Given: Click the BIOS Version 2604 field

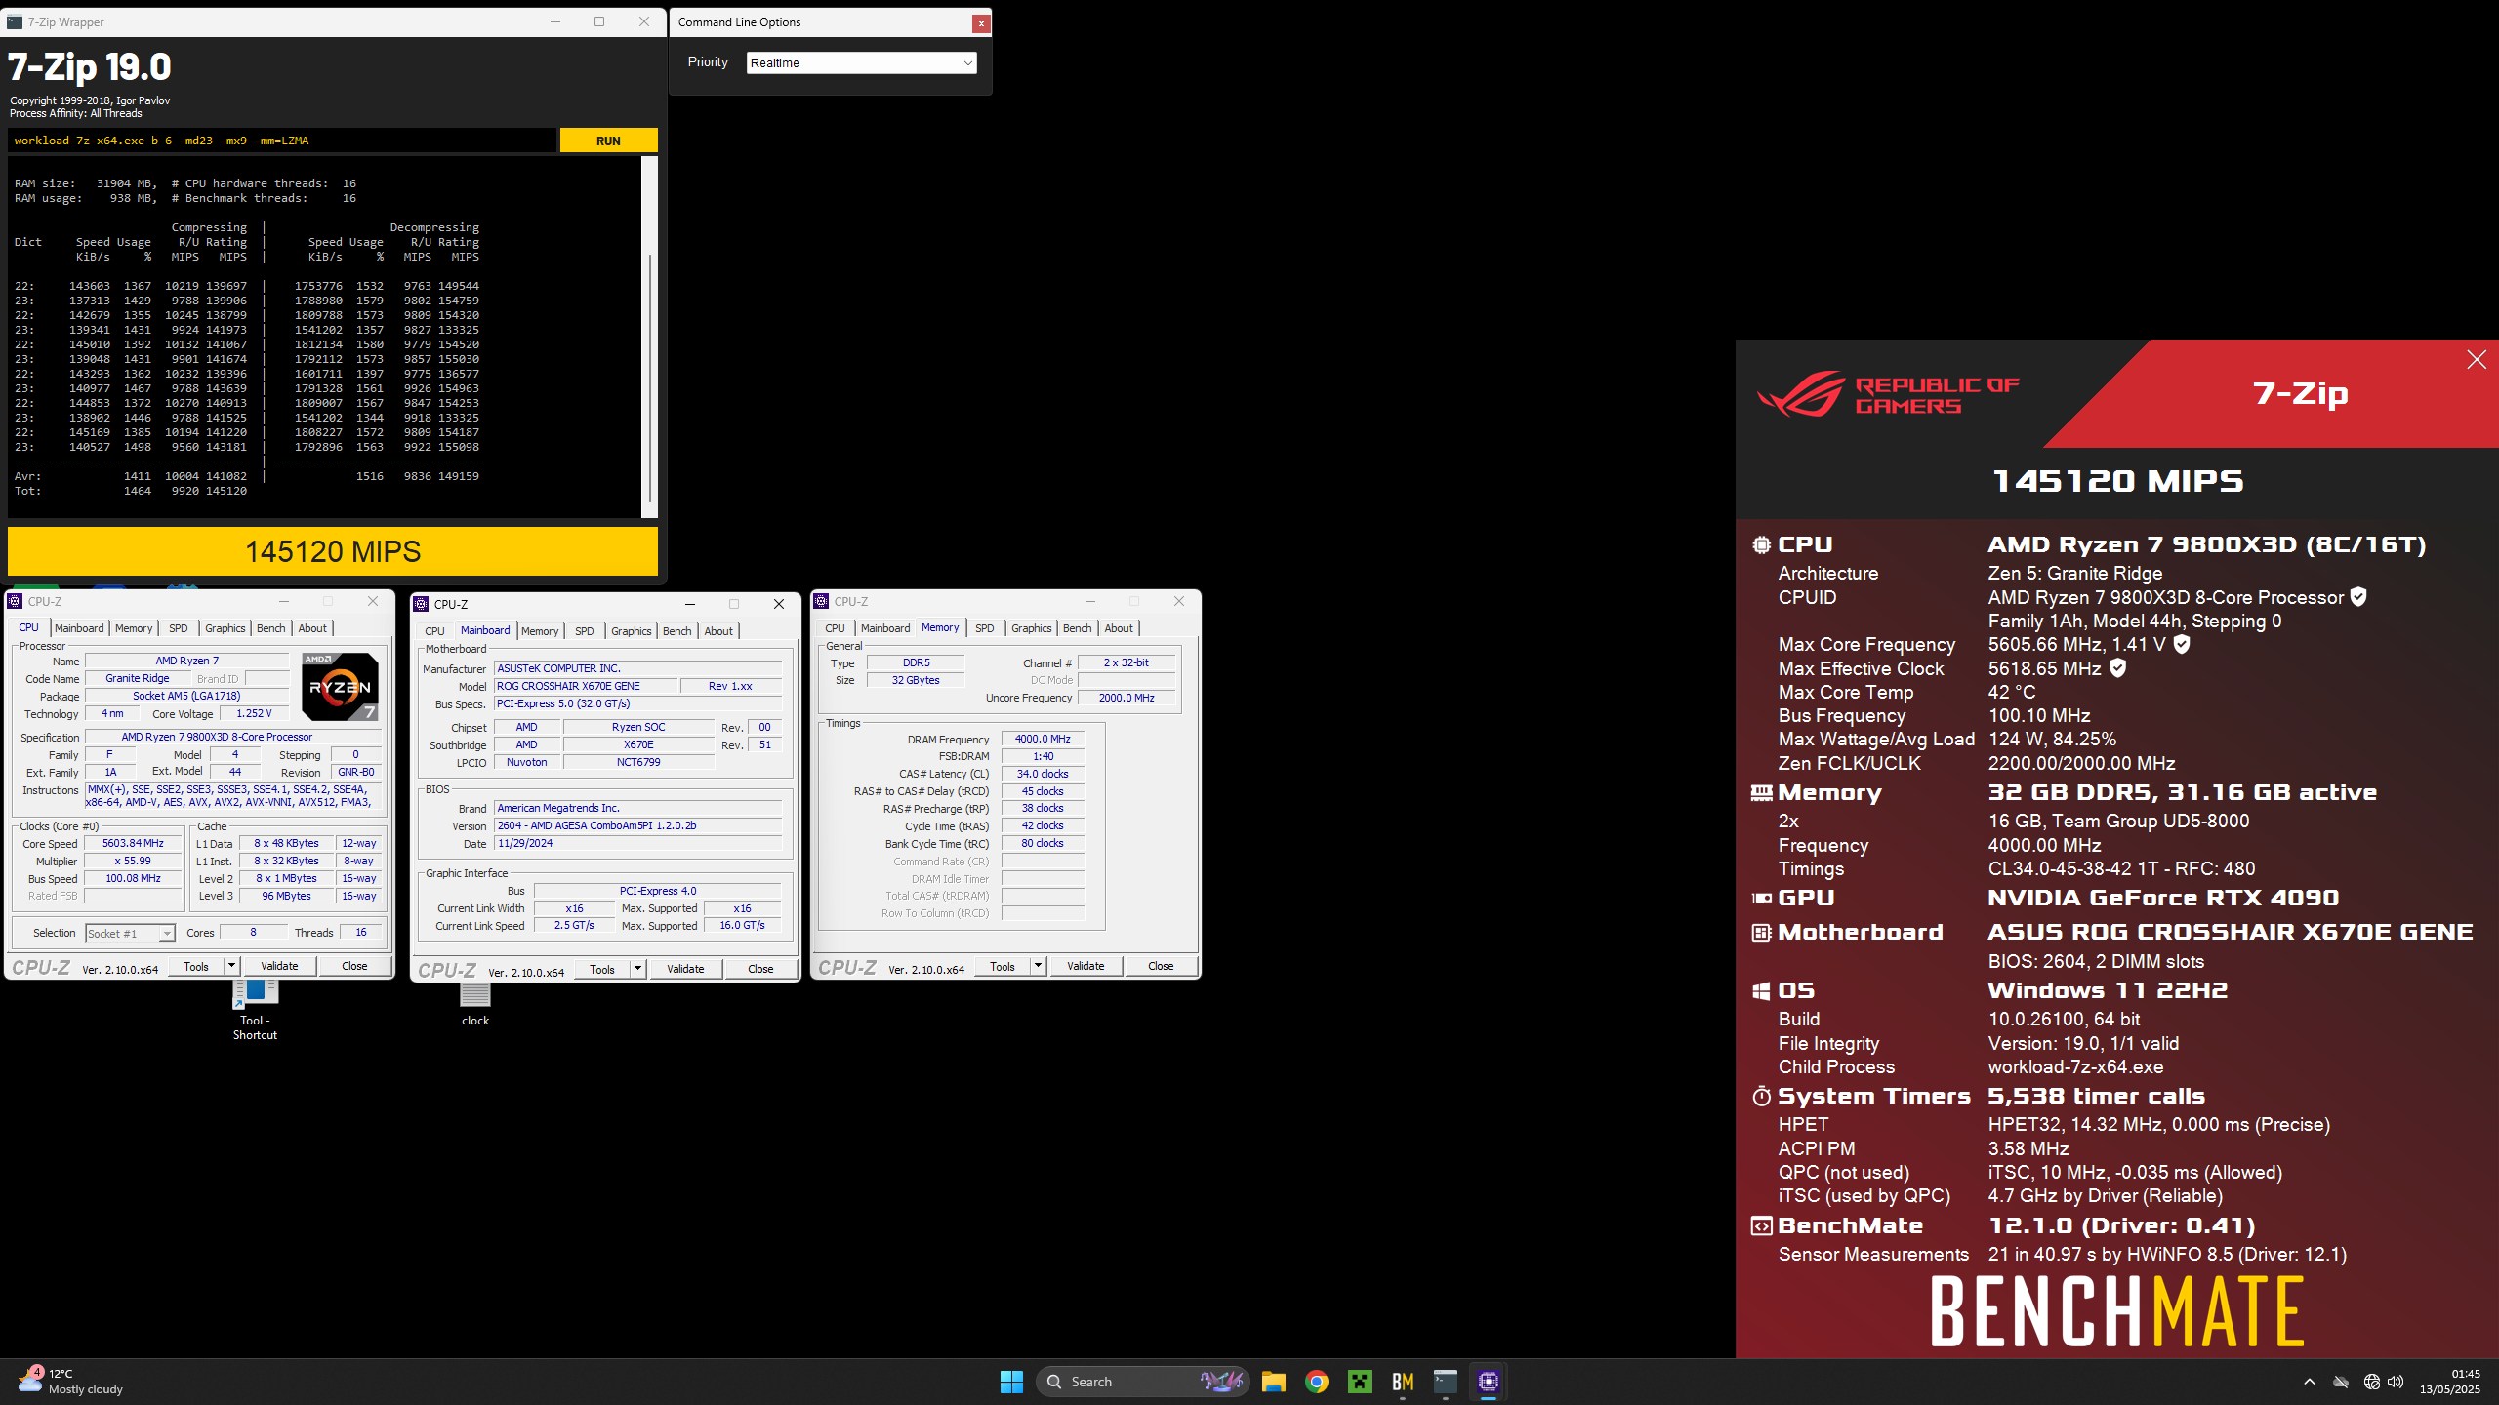Looking at the screenshot, I should [637, 825].
